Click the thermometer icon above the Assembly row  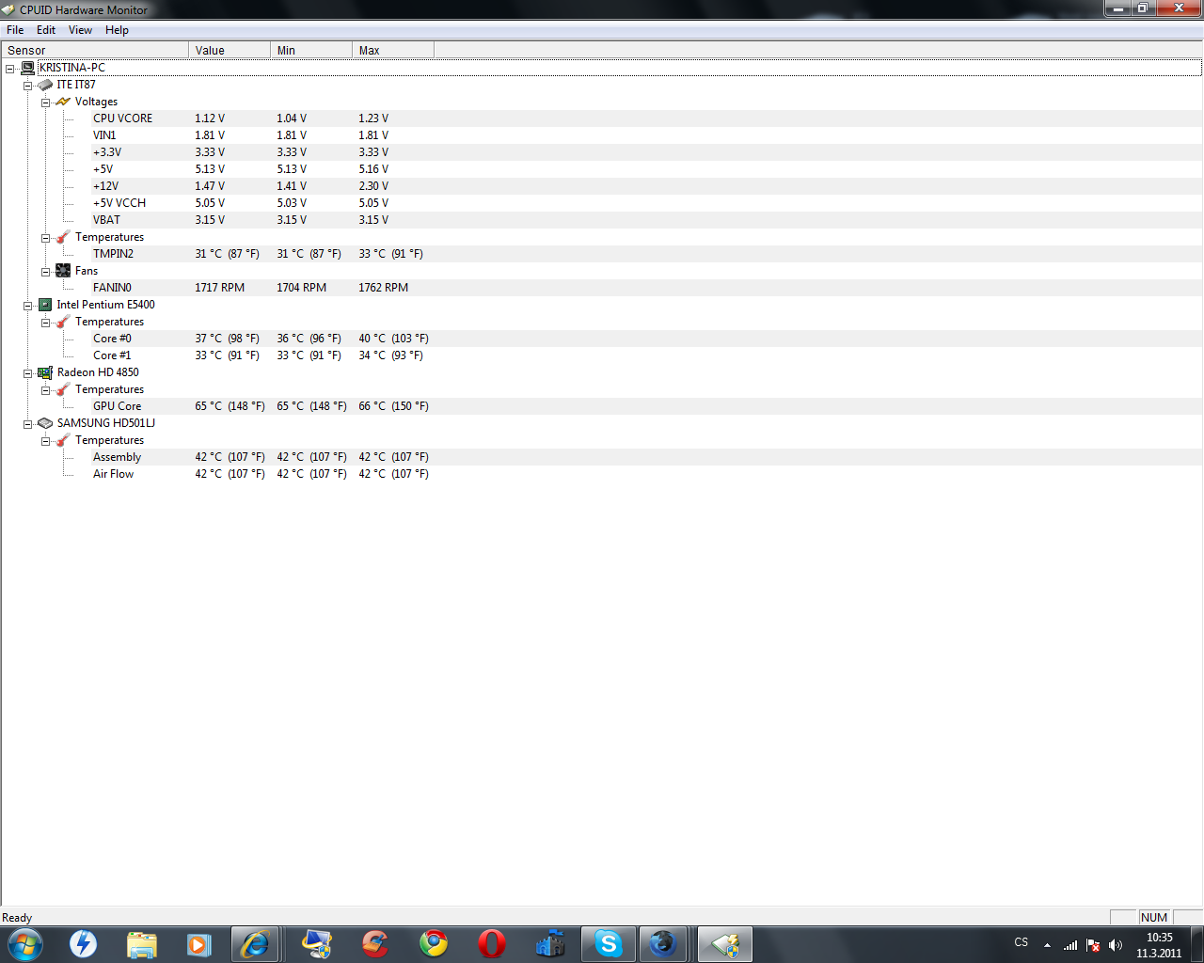click(x=63, y=440)
